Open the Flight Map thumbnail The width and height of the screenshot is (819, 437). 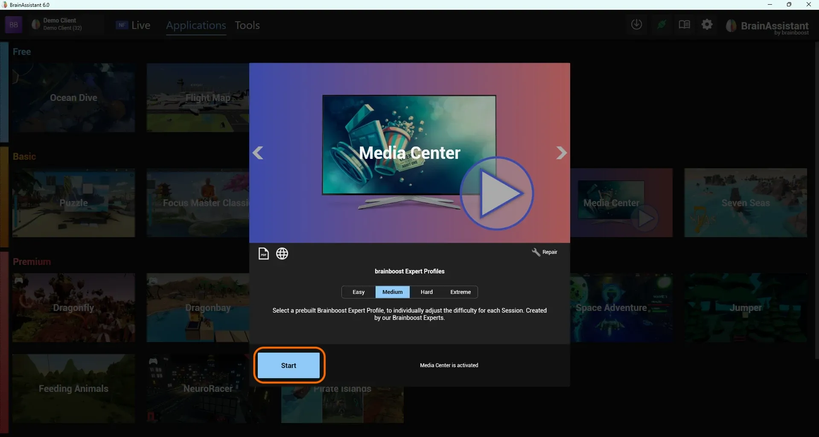point(198,98)
